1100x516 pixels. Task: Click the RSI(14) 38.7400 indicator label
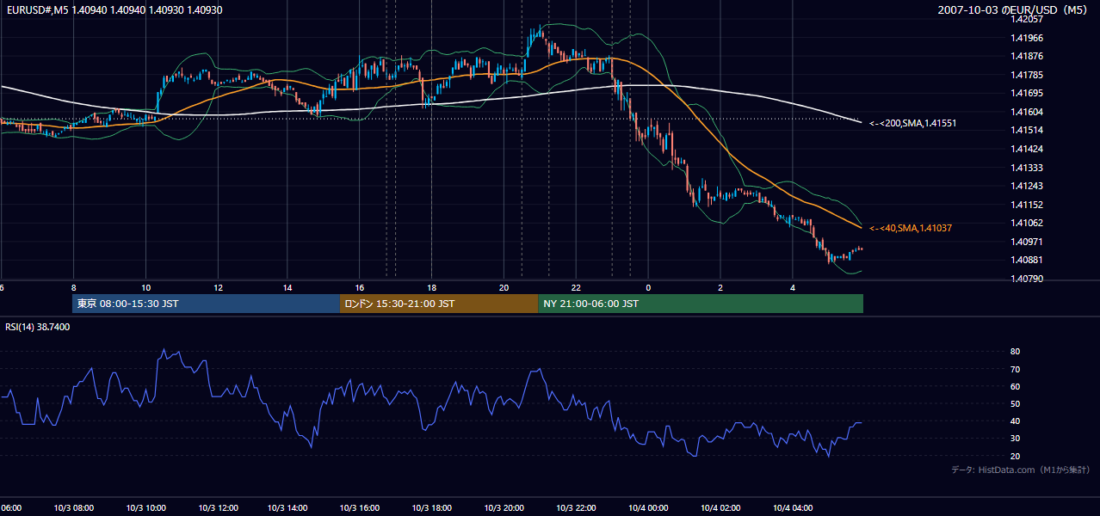pos(38,327)
